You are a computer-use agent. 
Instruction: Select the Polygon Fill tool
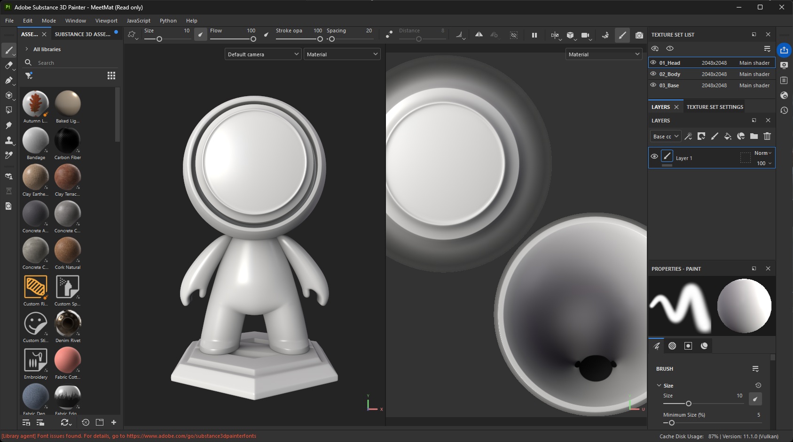[x=8, y=110]
